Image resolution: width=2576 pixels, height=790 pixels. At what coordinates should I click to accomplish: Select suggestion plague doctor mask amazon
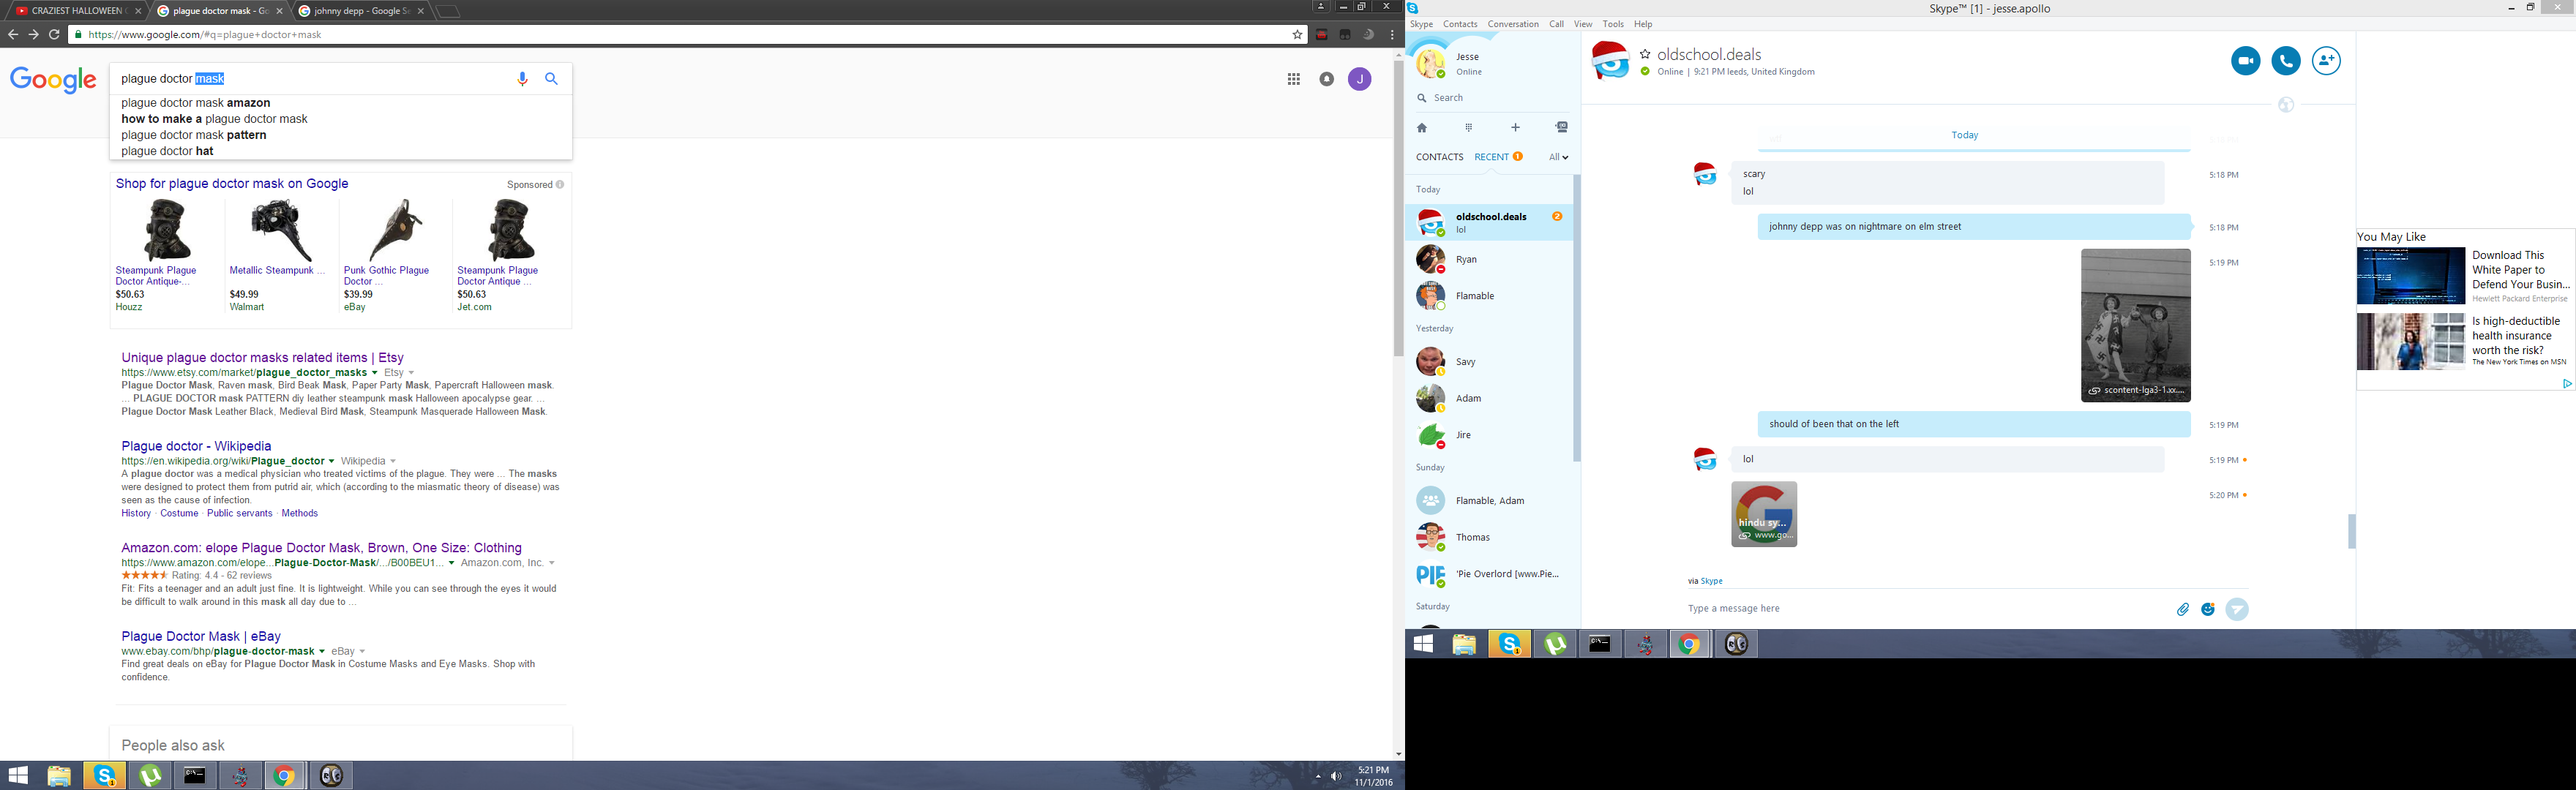pyautogui.click(x=196, y=103)
